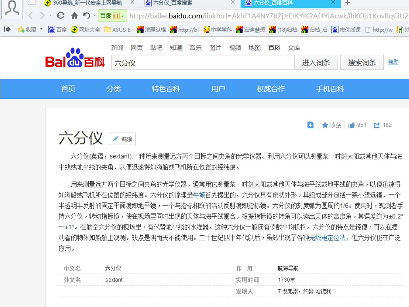Viewport: 409px width, 307px height.
Task: Go to 音乐 in Baidu top links
Action: click(x=196, y=48)
